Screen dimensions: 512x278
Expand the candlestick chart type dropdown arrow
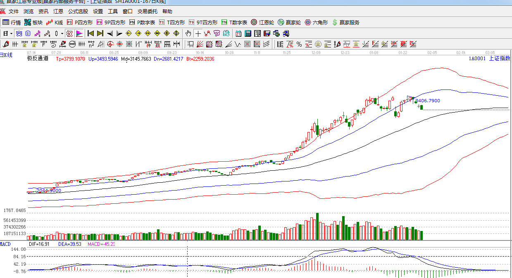(62, 33)
